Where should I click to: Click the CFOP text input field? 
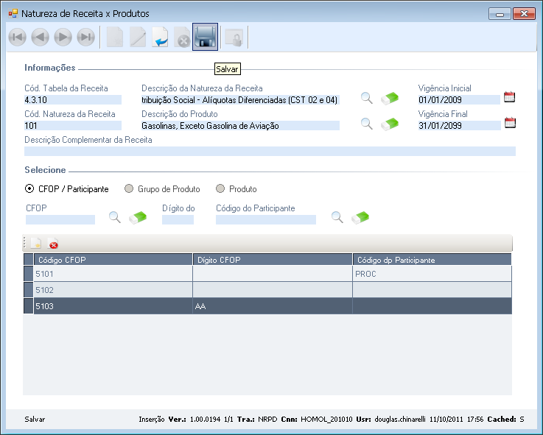click(x=60, y=219)
